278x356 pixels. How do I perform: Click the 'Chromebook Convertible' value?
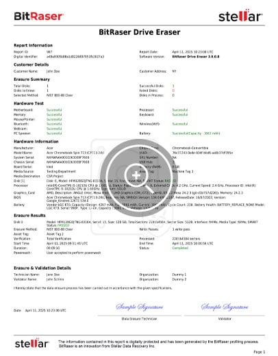point(190,148)
